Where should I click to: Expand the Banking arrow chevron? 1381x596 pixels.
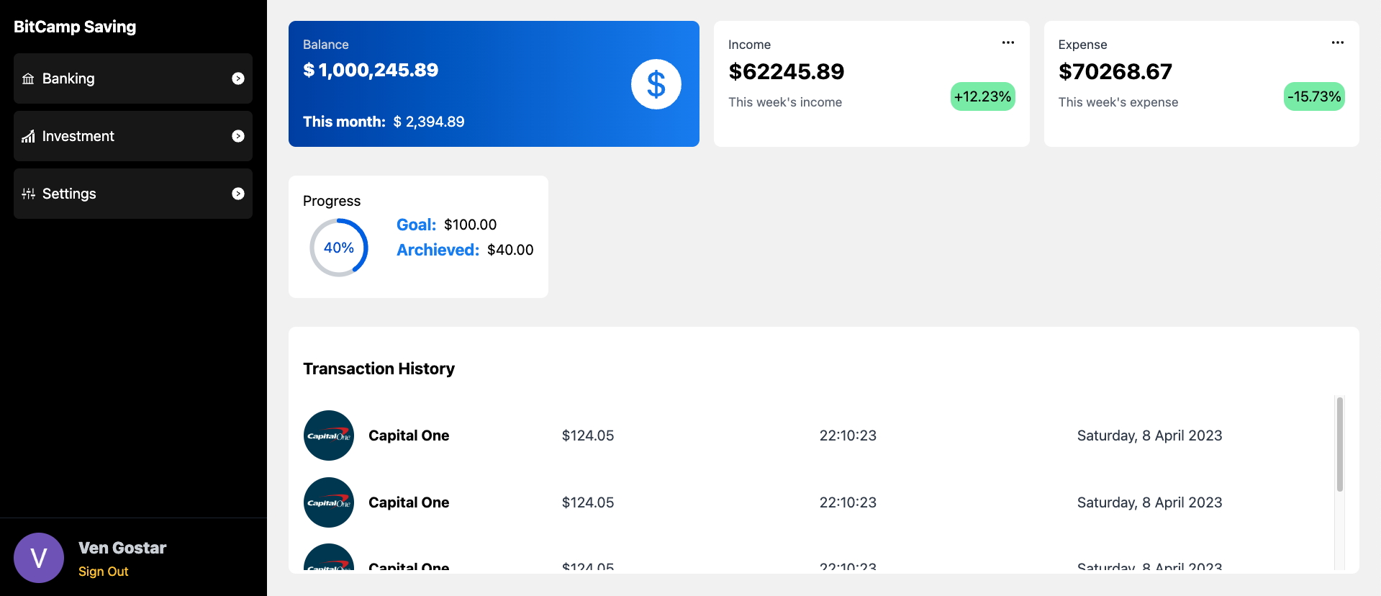point(238,78)
